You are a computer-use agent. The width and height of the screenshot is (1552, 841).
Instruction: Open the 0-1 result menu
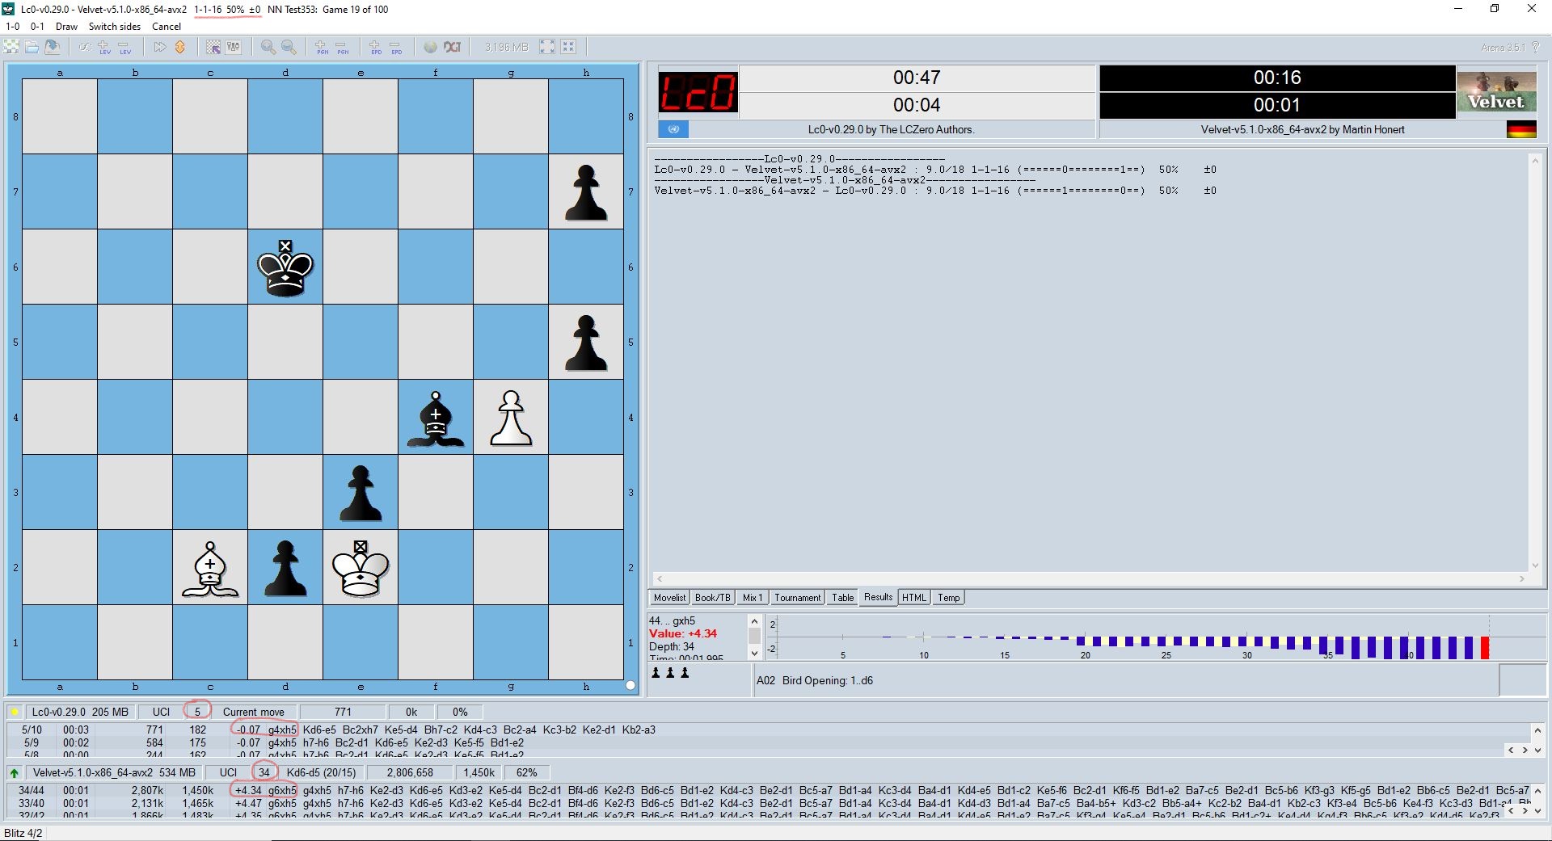pos(37,26)
